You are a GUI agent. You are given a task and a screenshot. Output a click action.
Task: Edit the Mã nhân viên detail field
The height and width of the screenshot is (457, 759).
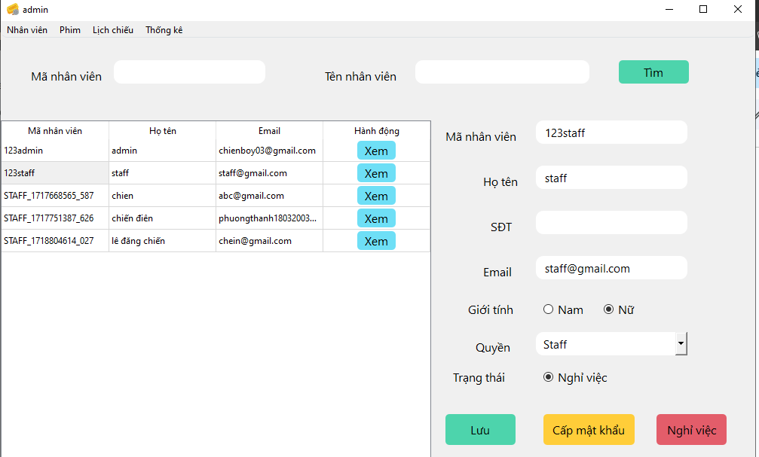point(611,133)
